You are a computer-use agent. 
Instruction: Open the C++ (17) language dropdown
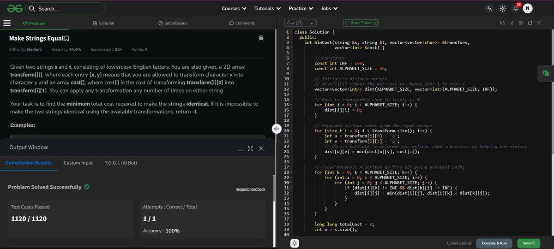301,23
